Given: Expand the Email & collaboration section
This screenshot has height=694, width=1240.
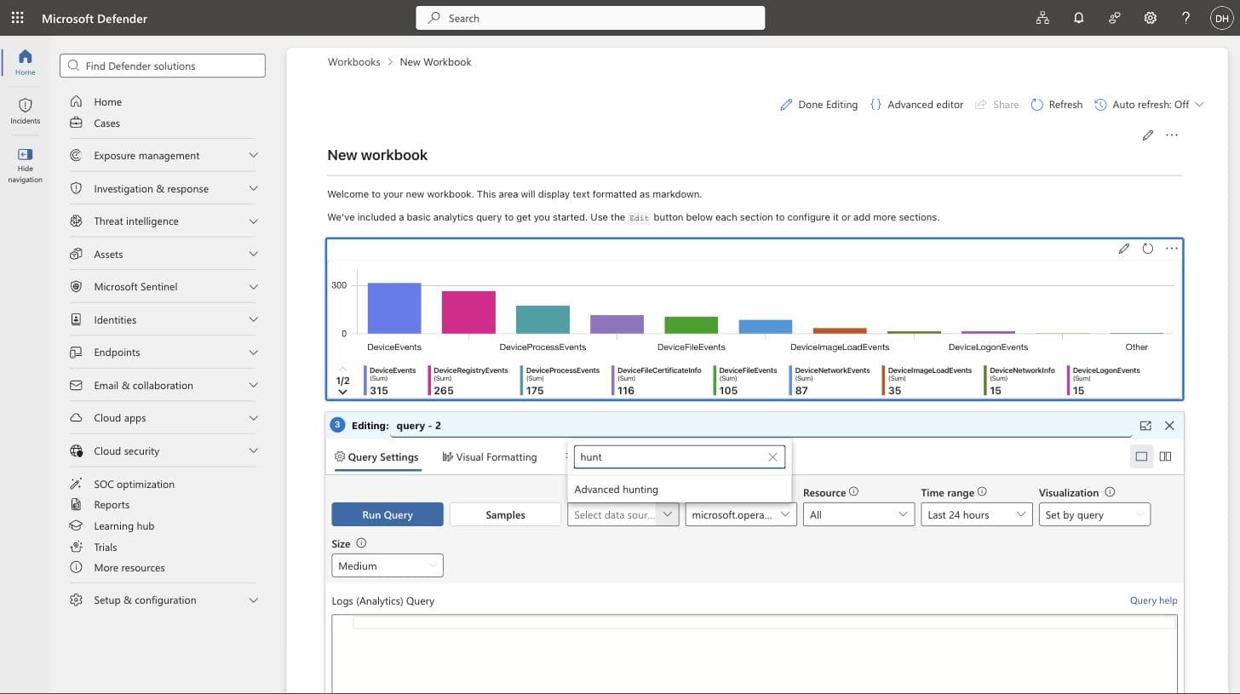Looking at the screenshot, I should click(x=253, y=386).
